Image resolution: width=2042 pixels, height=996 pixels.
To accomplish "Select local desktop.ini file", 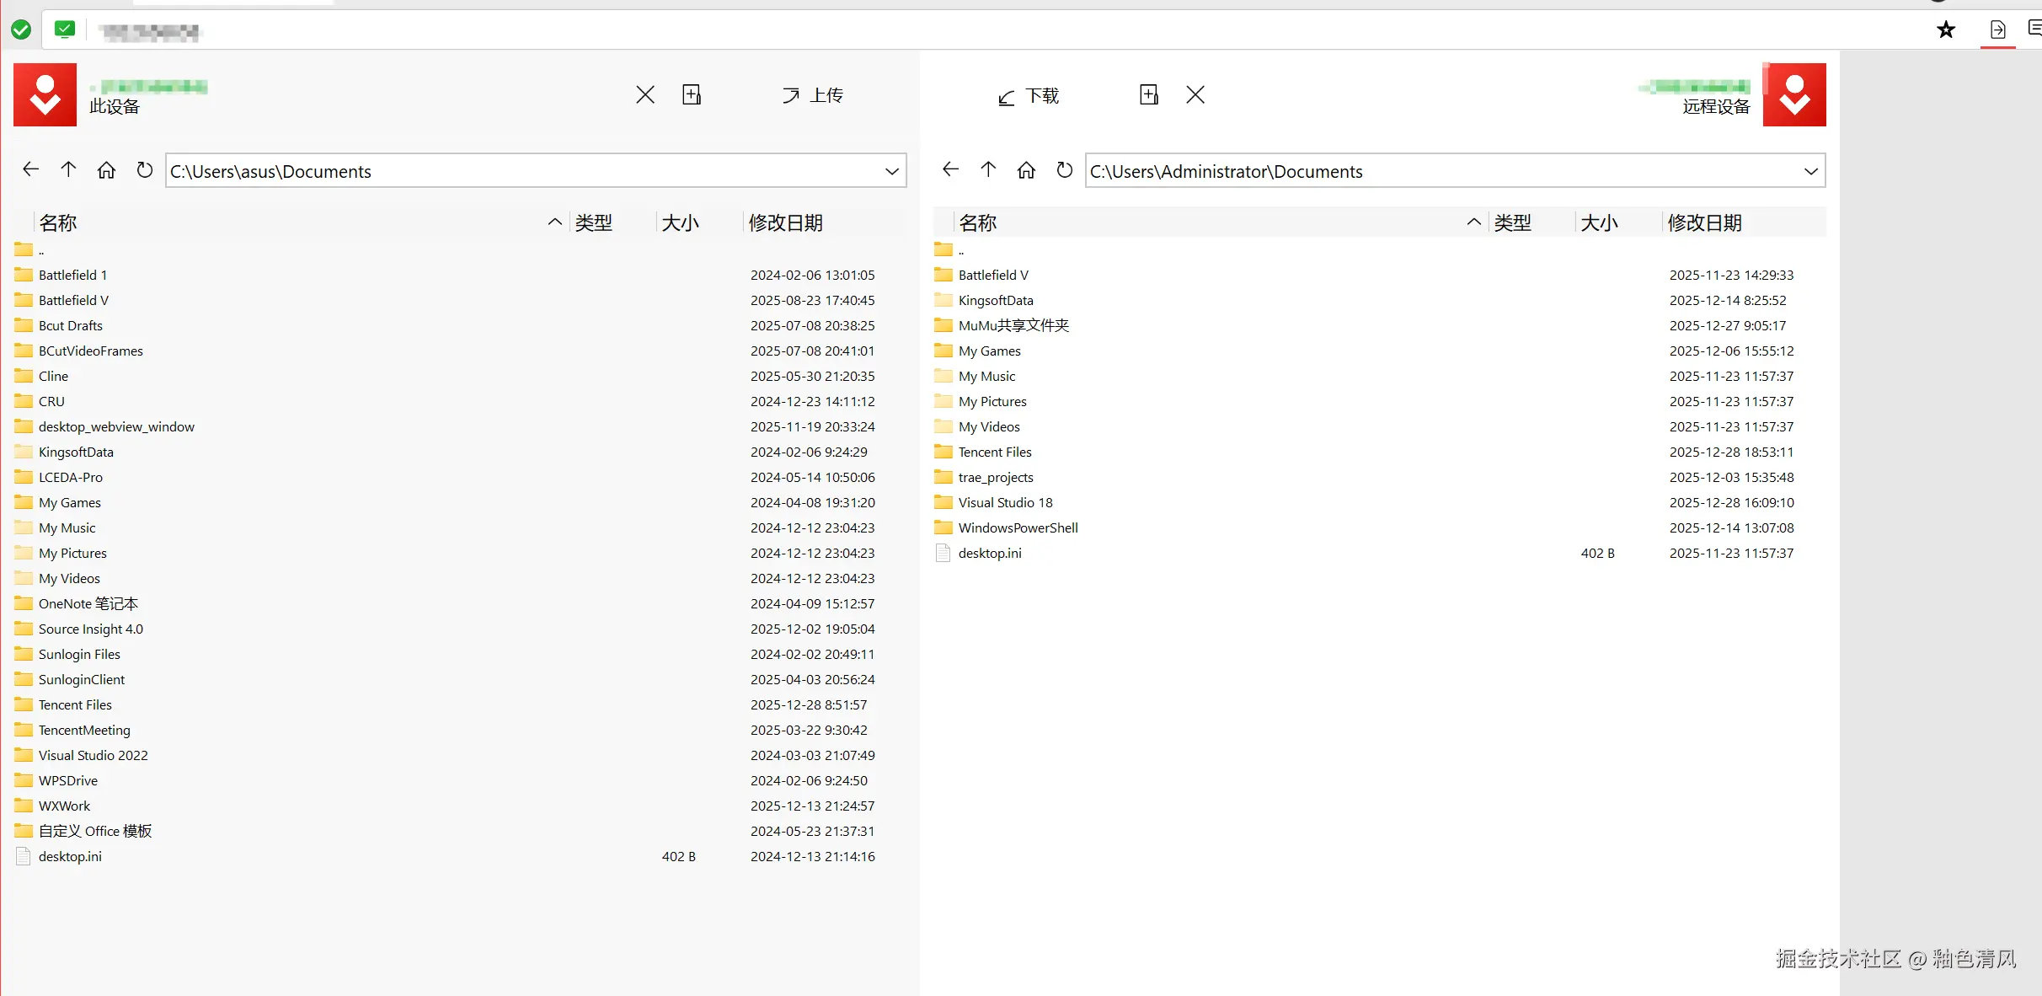I will [x=70, y=856].
